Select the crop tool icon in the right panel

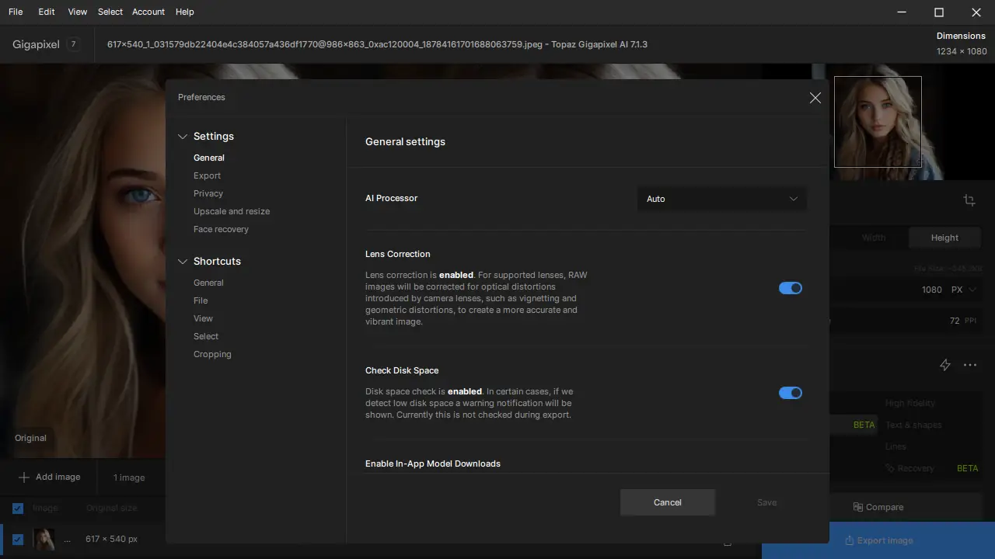point(969,200)
